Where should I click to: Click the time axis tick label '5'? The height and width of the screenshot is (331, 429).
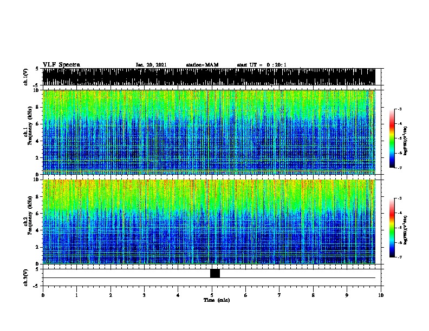[x=212, y=295]
